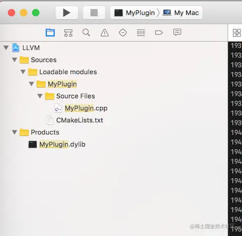The image size is (242, 236).
Task: Choose the My Mac run destination
Action: 181,13
